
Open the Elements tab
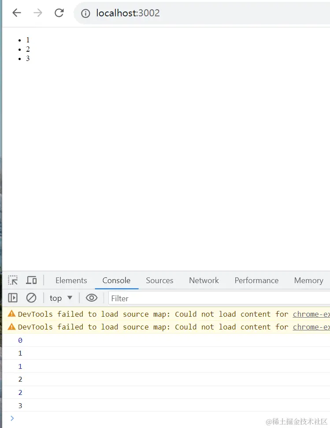pos(71,280)
